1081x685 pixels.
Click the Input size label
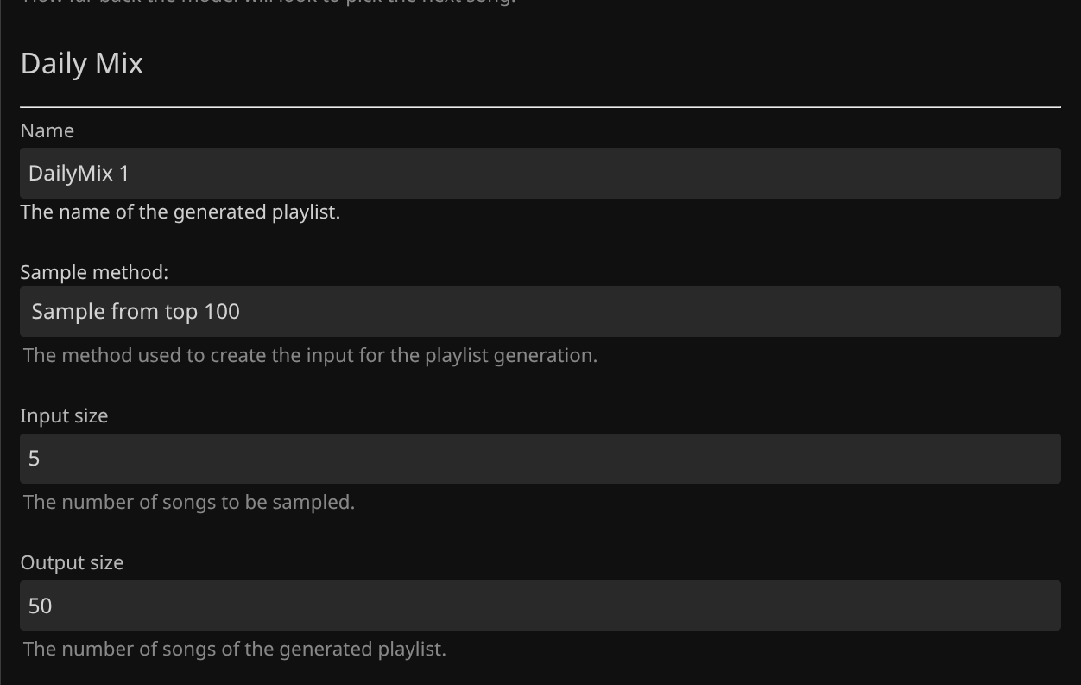pos(64,415)
